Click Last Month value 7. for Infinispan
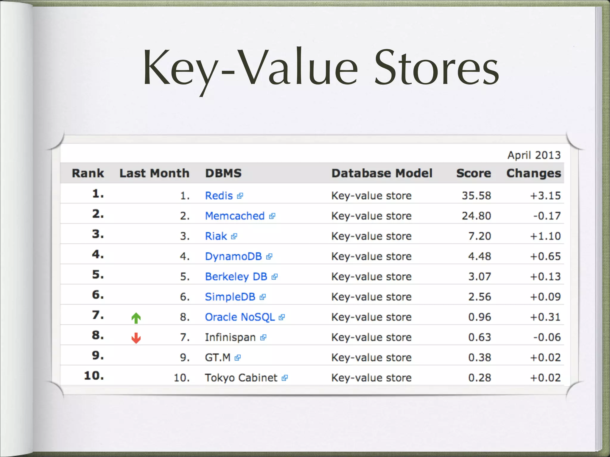This screenshot has height=457, width=610. click(x=185, y=337)
